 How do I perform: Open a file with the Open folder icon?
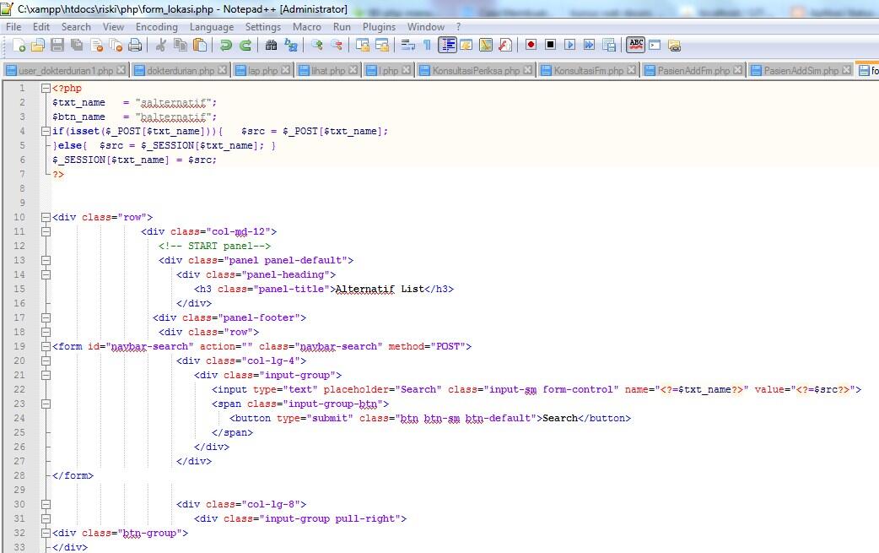click(x=38, y=46)
